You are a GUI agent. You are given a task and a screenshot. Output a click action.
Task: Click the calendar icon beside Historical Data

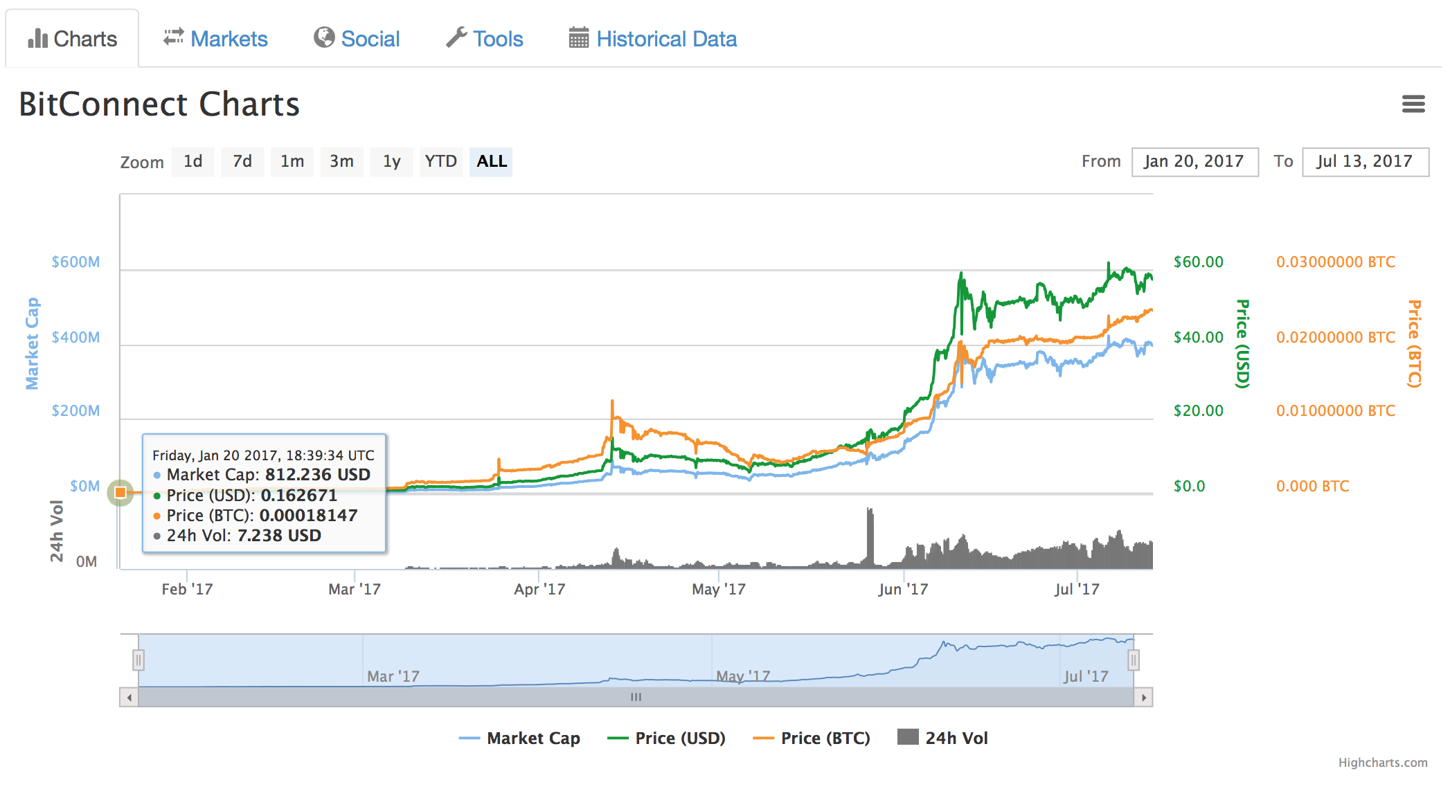(x=579, y=37)
